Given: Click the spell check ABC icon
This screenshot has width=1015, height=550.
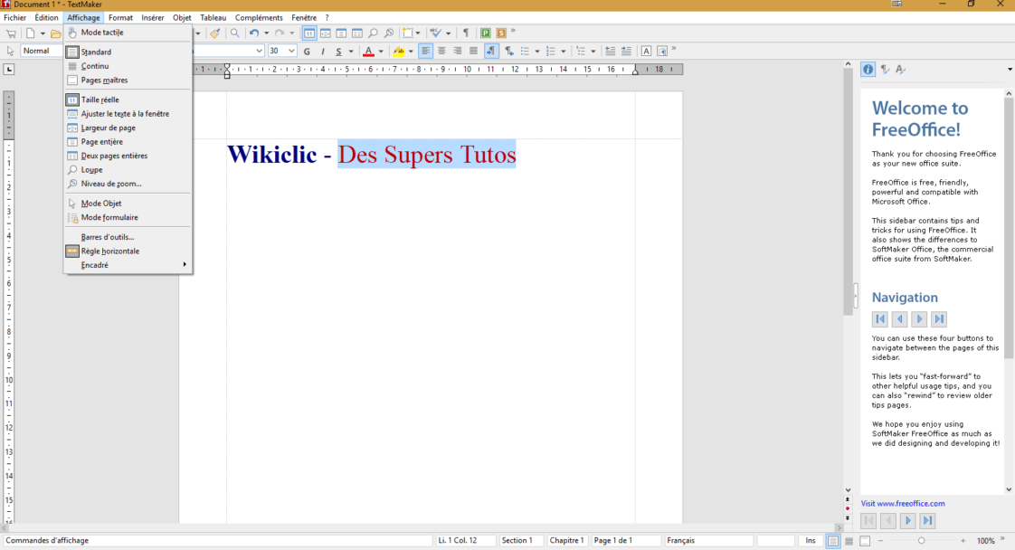Looking at the screenshot, I should [x=436, y=33].
